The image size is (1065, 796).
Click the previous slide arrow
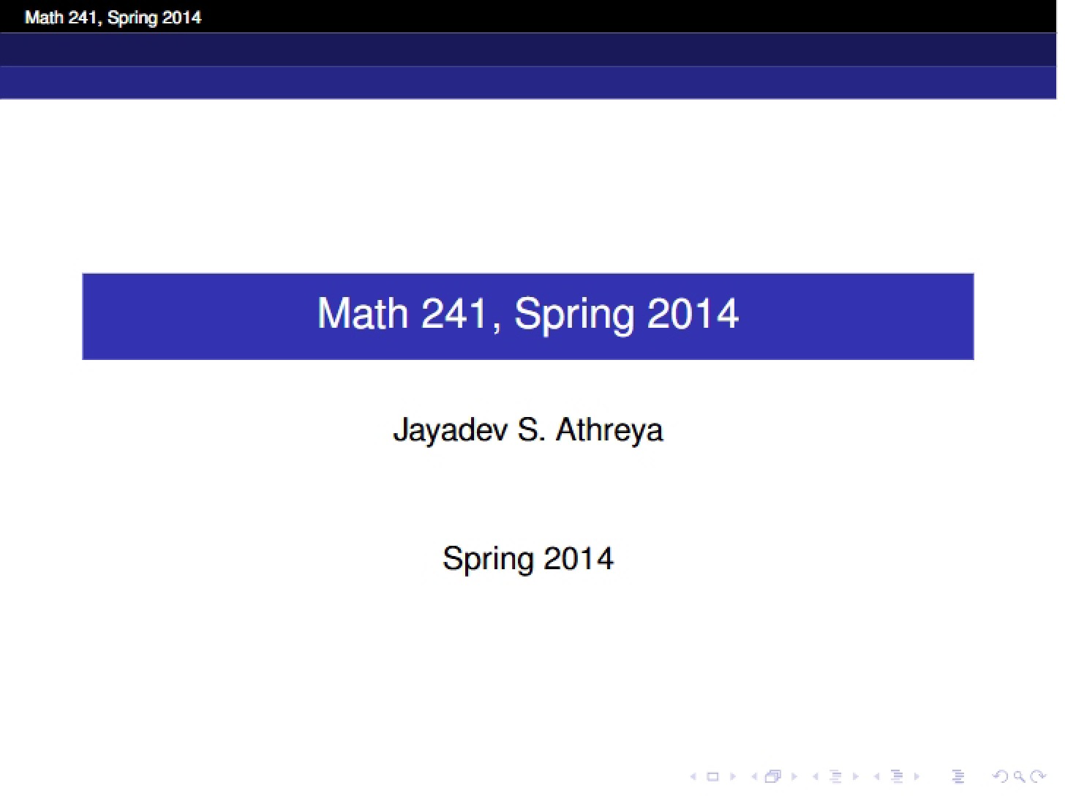[x=693, y=777]
